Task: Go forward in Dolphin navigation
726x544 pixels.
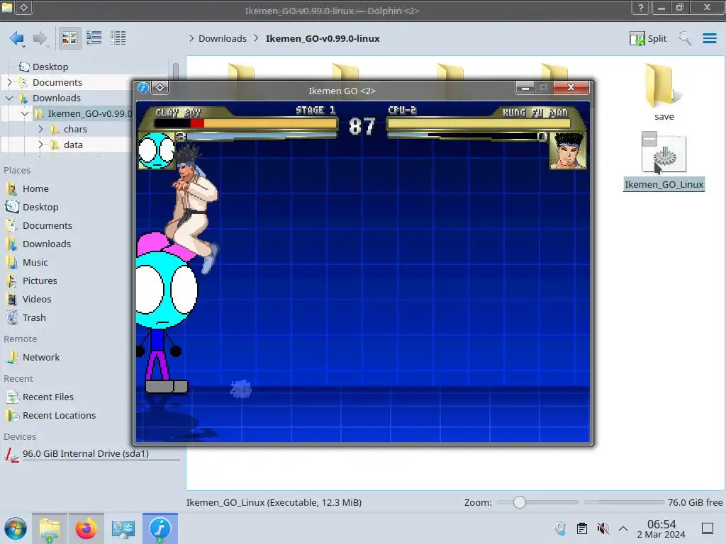Action: (x=40, y=38)
